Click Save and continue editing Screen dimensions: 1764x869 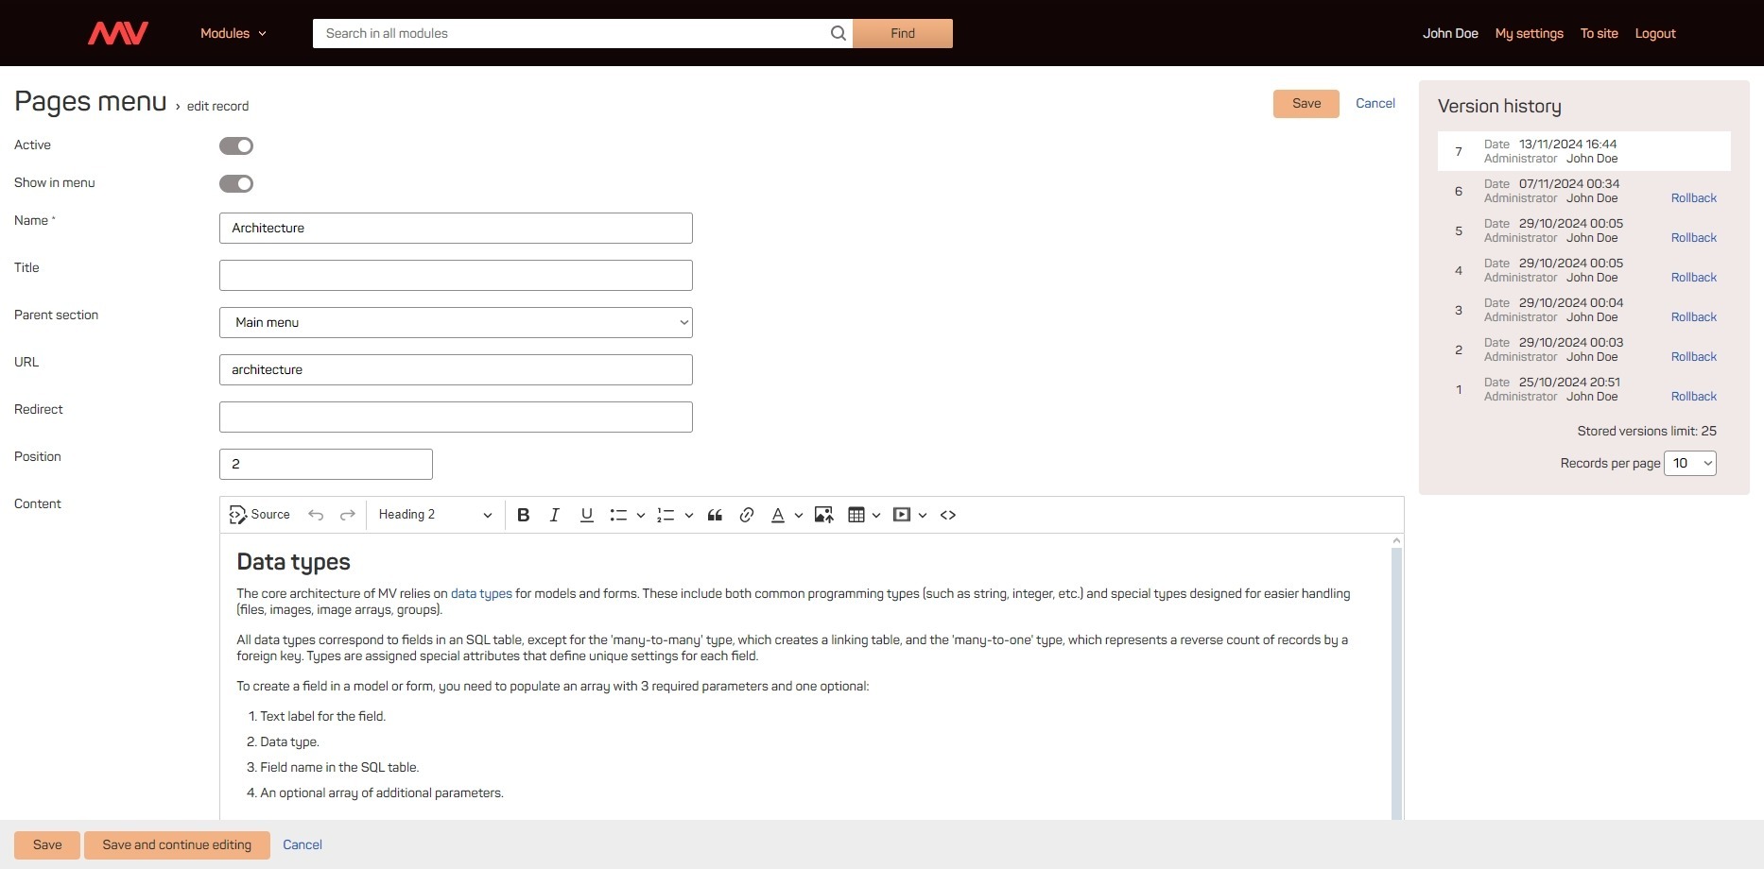pos(177,844)
